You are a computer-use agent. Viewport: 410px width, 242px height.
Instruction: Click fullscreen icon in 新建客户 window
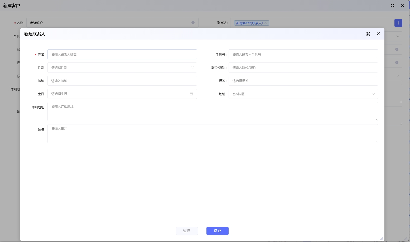[x=392, y=6]
